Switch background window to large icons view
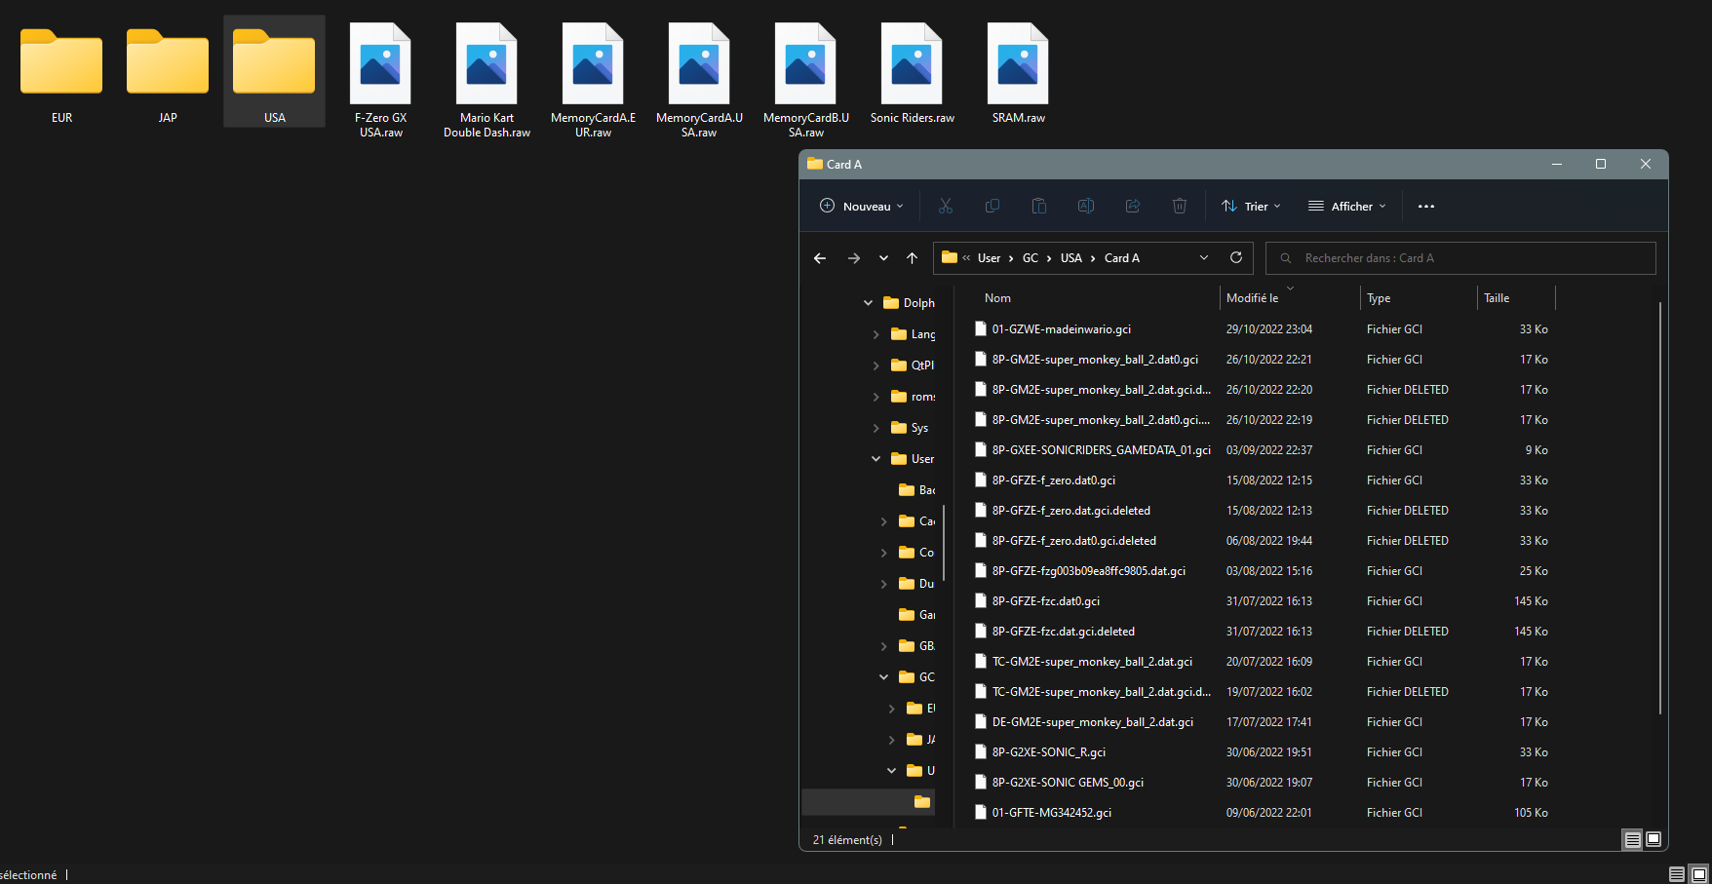This screenshot has height=884, width=1712. point(1699,874)
